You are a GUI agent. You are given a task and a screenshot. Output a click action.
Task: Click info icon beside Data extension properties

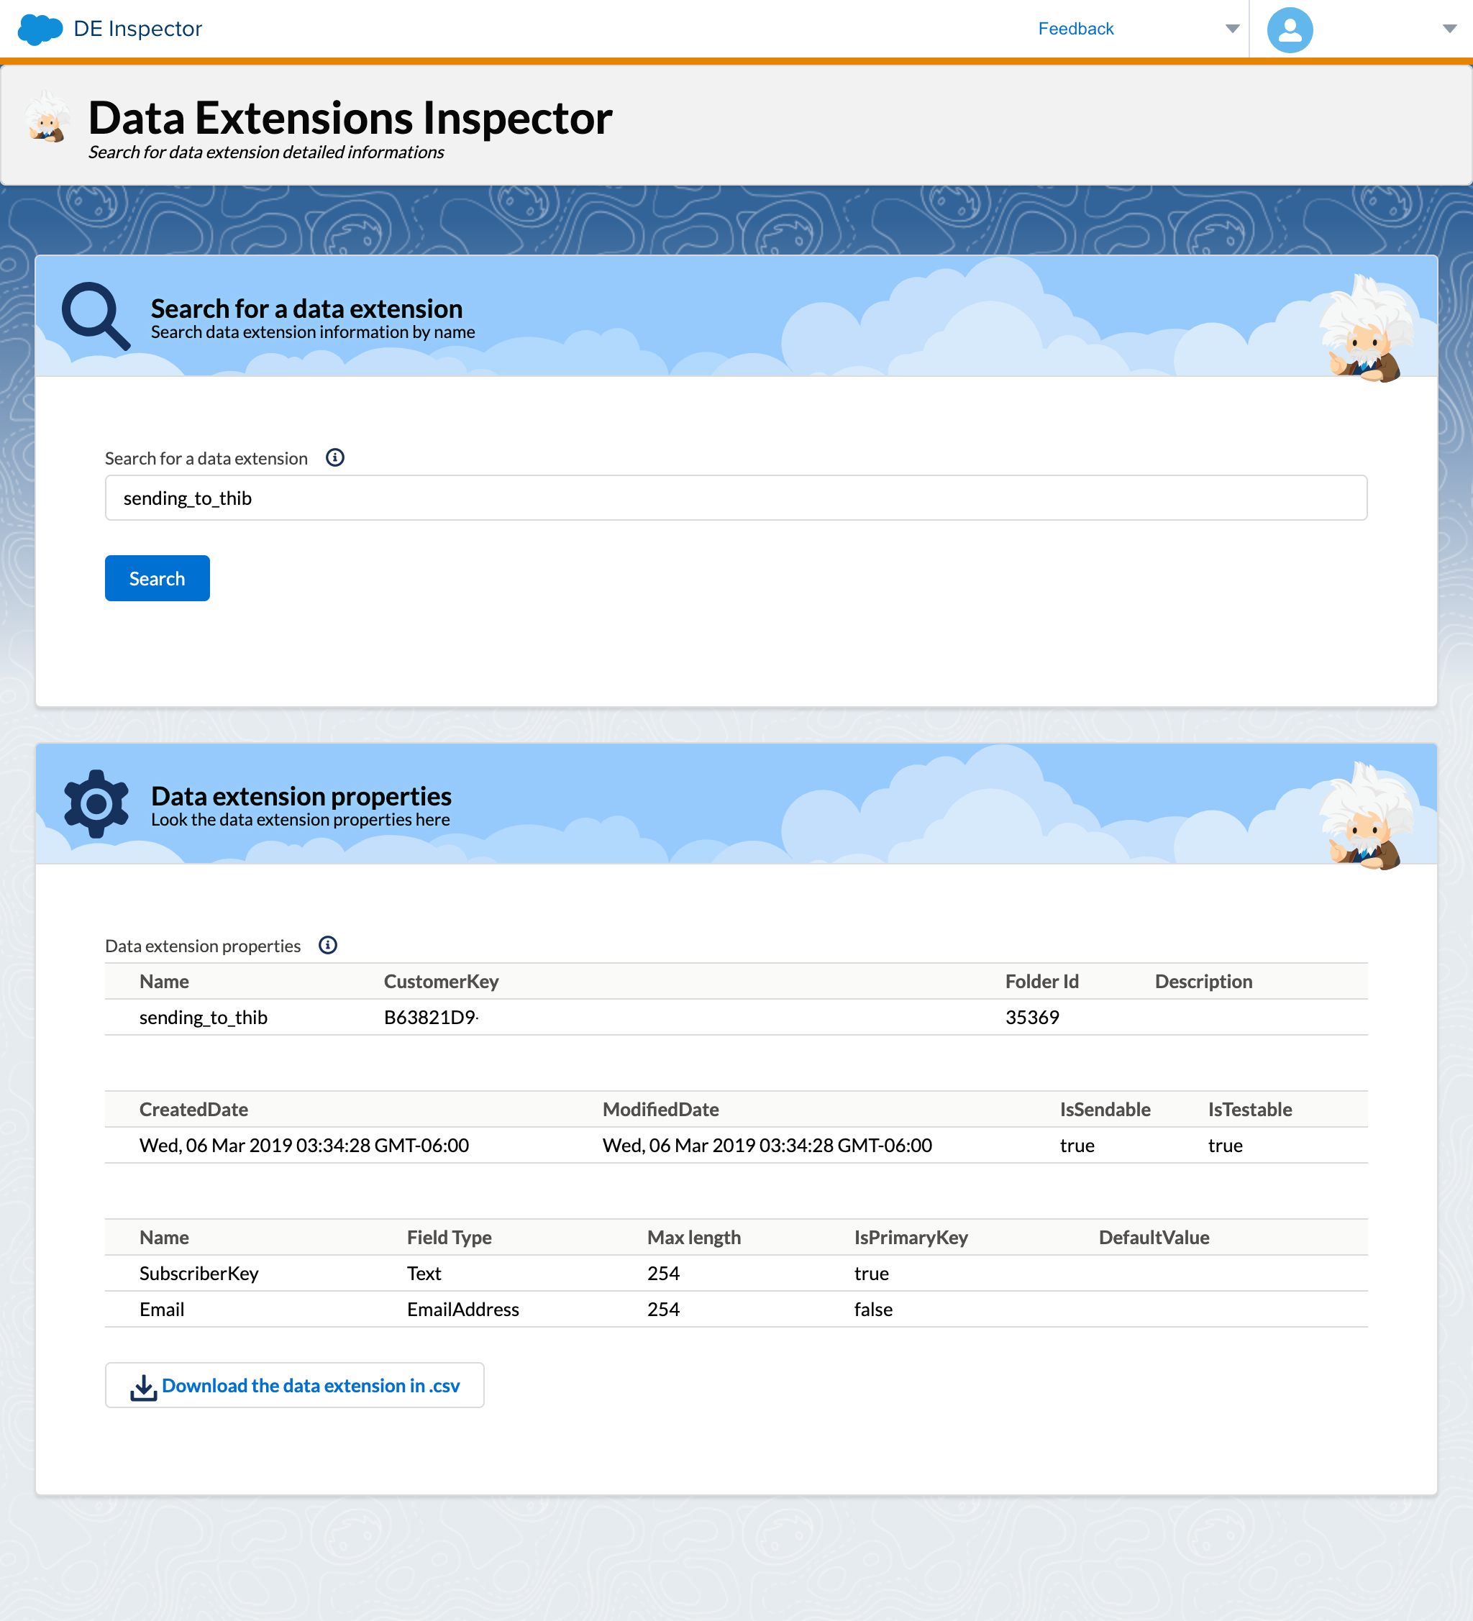pyautogui.click(x=327, y=945)
